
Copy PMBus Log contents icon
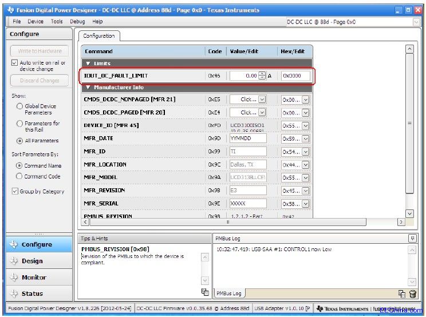point(402,294)
